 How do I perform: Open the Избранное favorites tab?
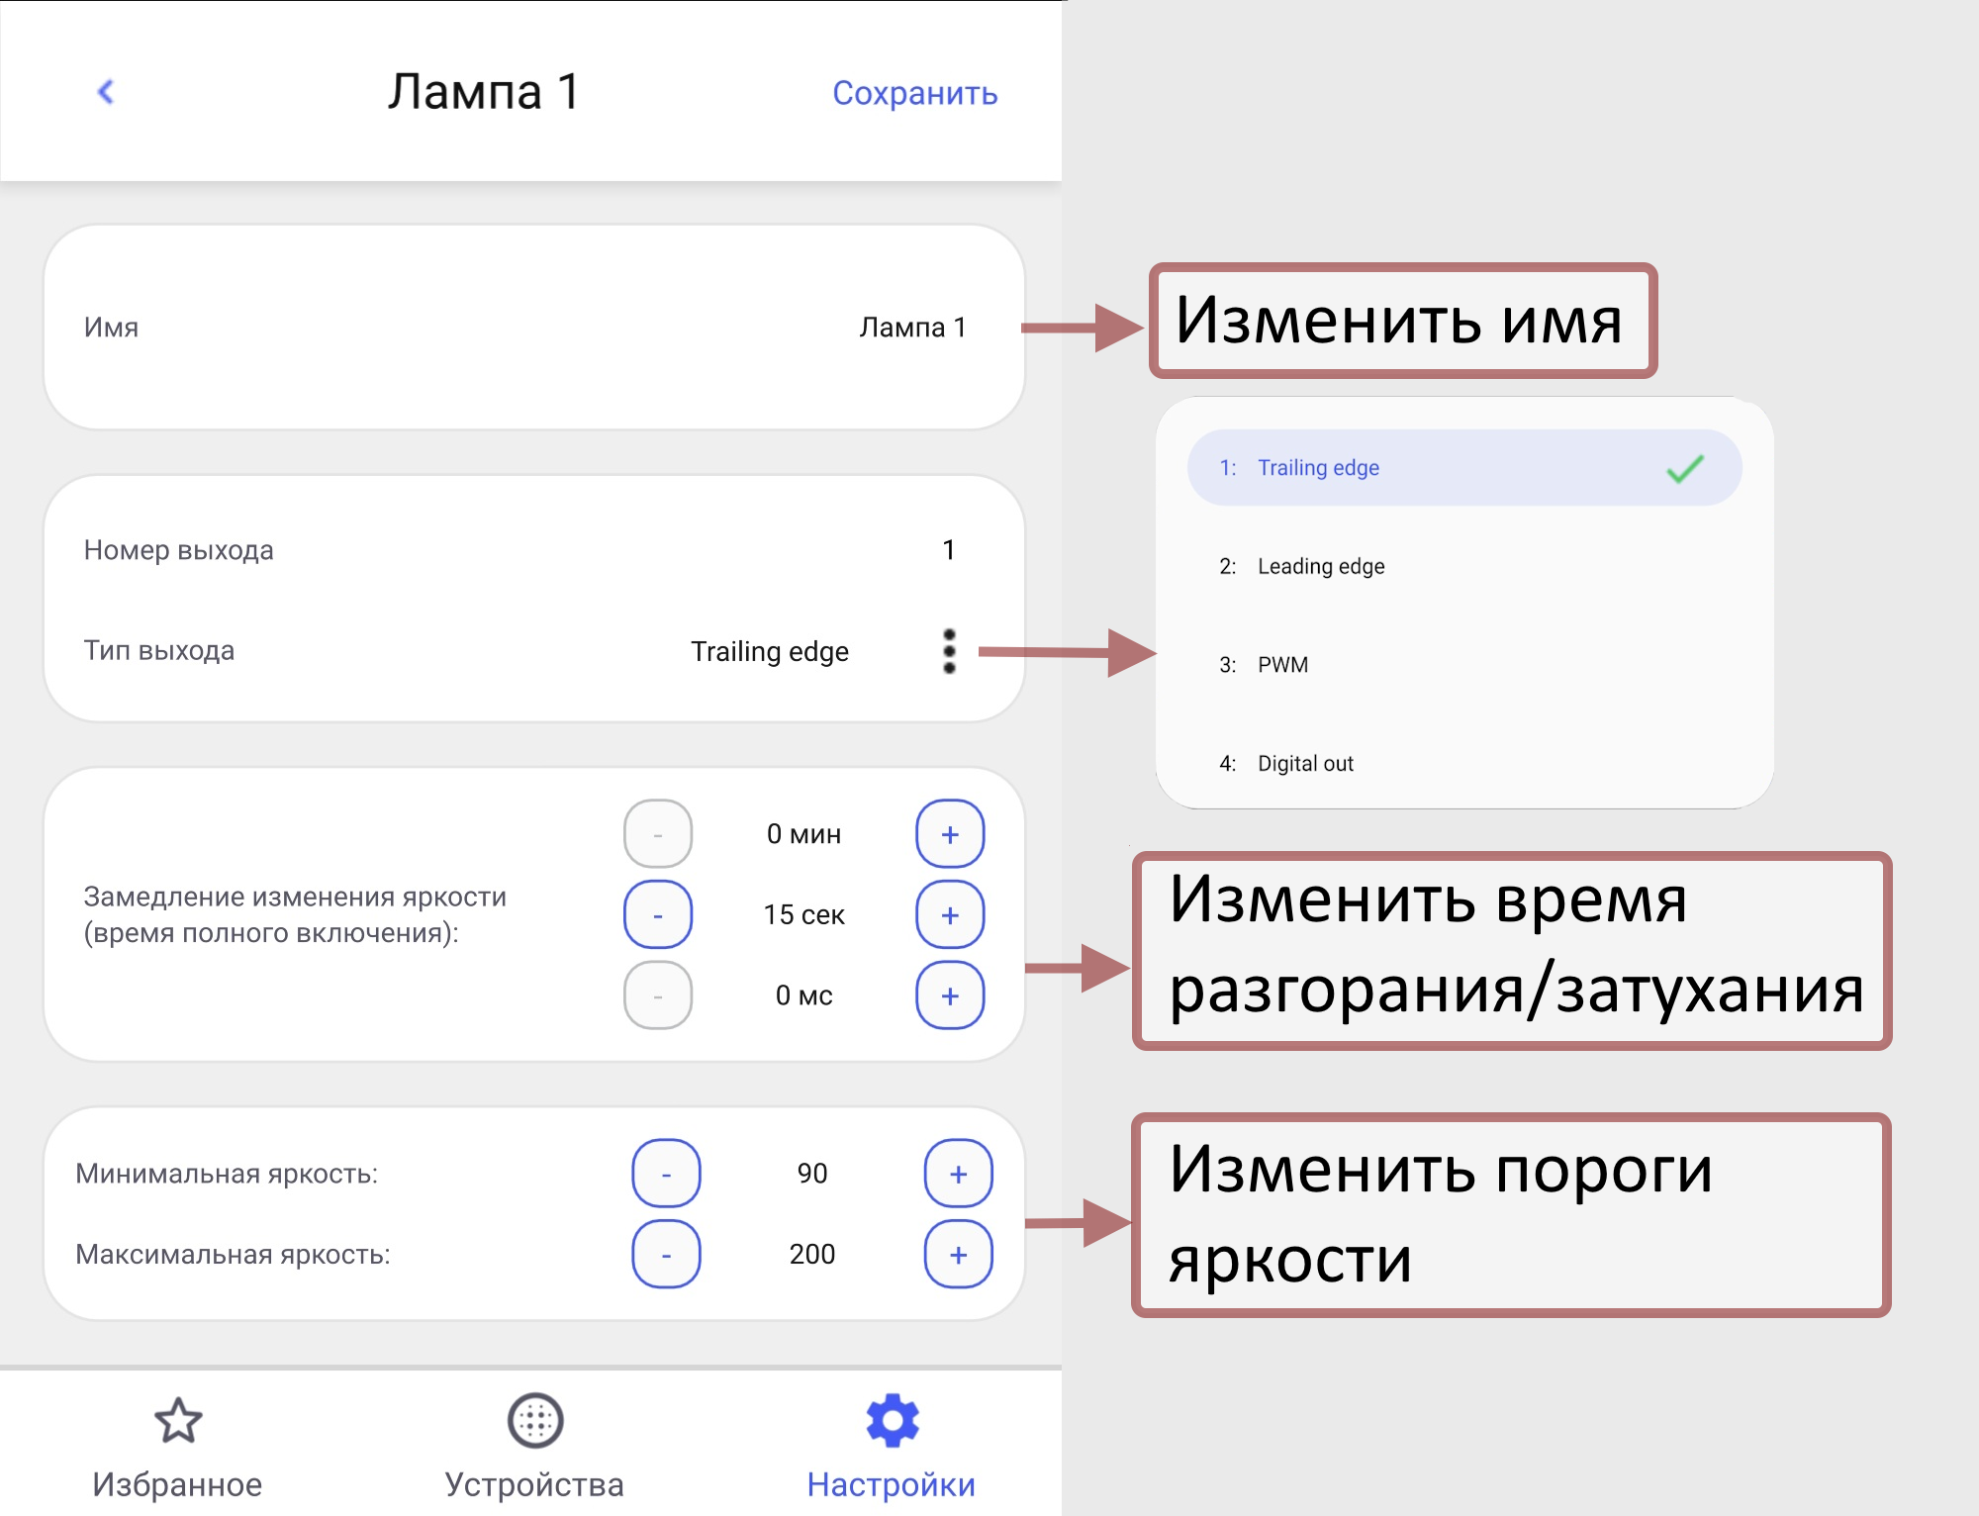tap(178, 1445)
